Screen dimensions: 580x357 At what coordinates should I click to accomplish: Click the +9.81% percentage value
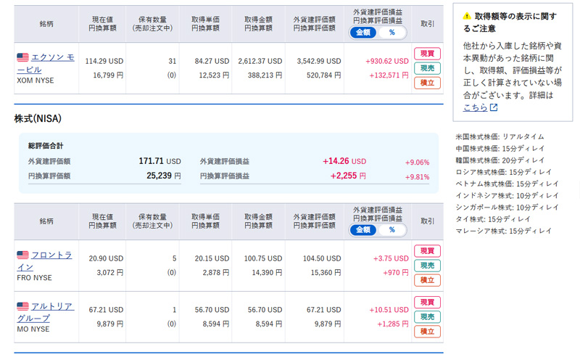click(418, 177)
